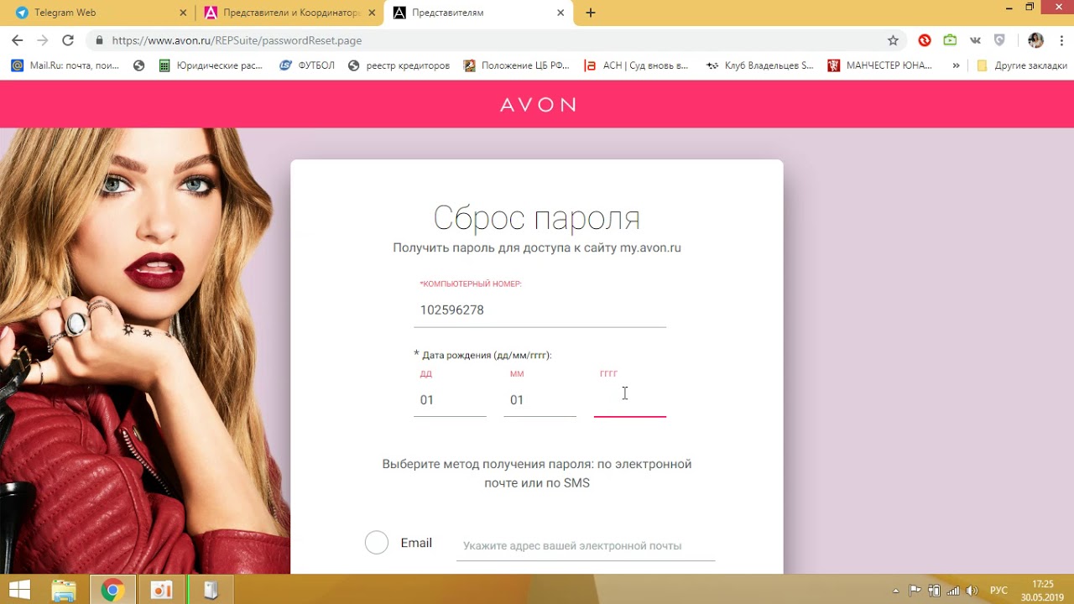Viewport: 1074px width, 604px height.
Task: Open File Explorer from taskbar
Action: [x=64, y=590]
